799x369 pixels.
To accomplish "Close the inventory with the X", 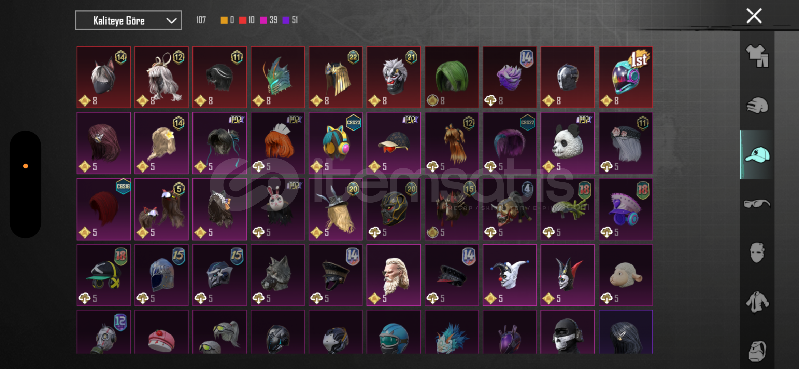I will (x=754, y=16).
